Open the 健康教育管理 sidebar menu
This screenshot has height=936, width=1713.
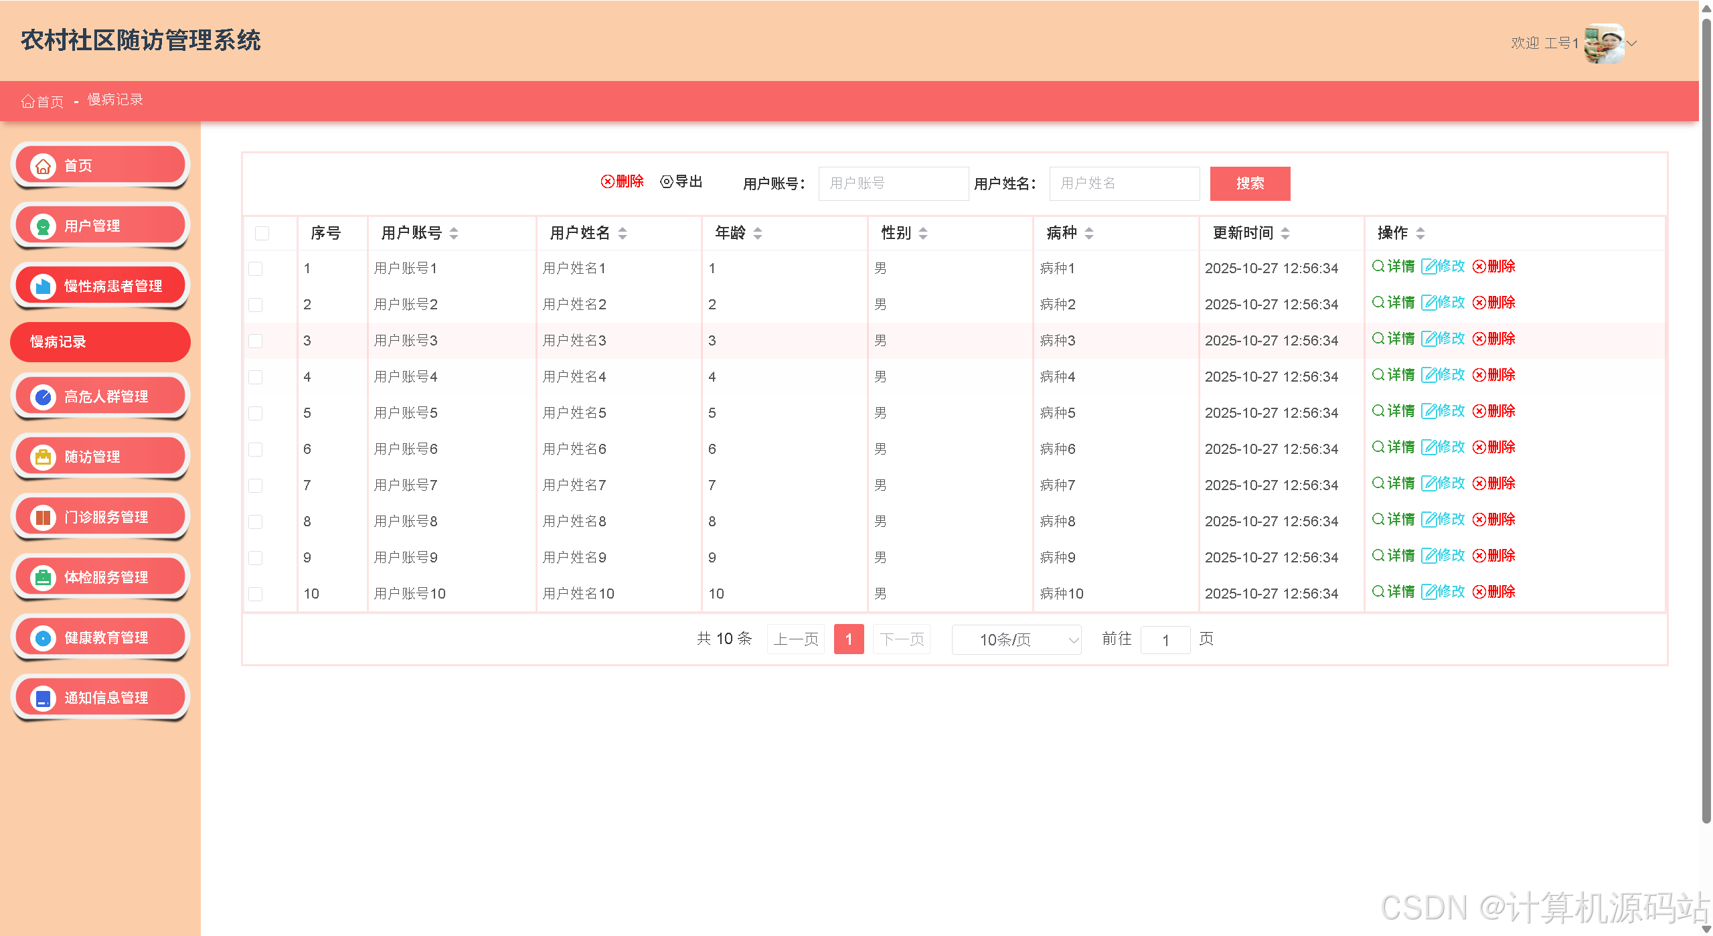click(x=100, y=637)
